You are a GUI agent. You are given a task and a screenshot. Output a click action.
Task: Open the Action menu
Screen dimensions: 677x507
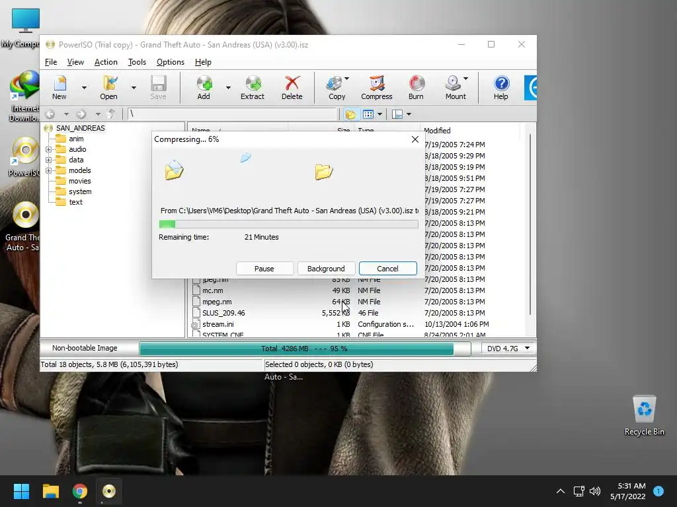106,62
